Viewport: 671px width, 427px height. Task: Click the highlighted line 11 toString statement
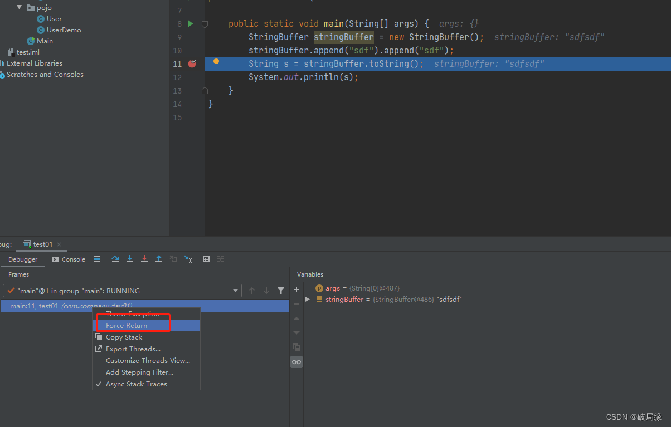tap(336, 64)
